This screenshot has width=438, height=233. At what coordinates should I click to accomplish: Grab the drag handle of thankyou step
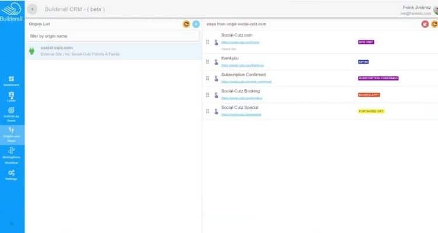[x=207, y=62]
